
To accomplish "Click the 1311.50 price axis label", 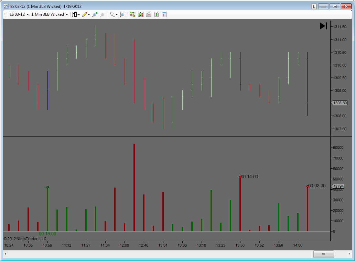I will coord(340,27).
